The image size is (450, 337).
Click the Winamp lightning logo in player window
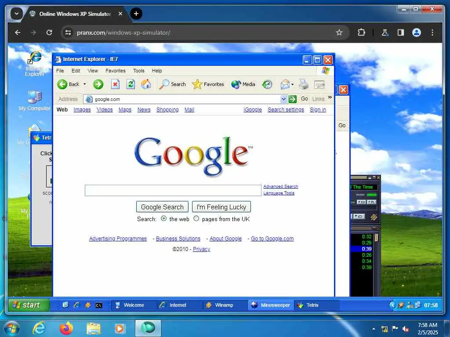374,217
